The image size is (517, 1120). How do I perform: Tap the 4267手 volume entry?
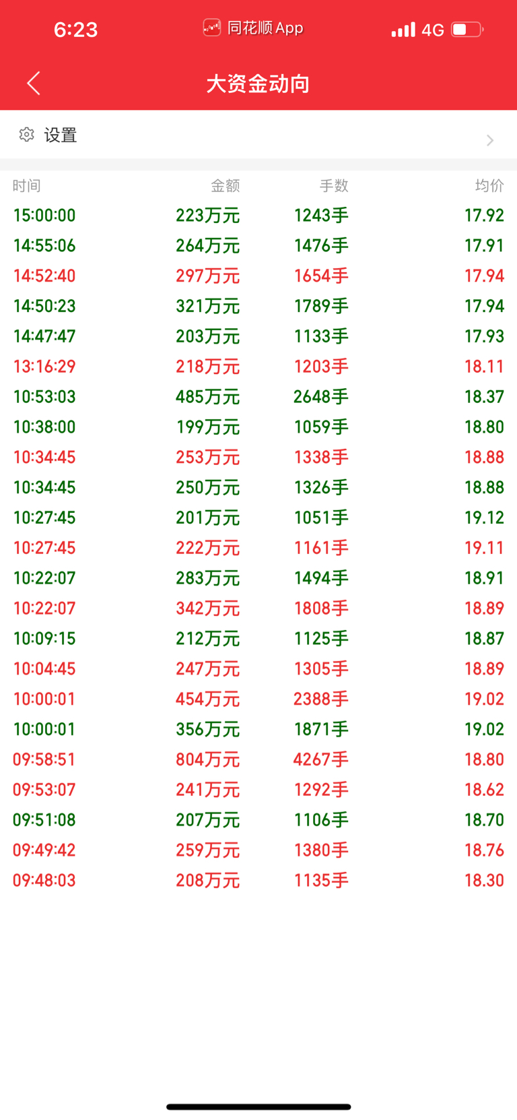point(320,759)
